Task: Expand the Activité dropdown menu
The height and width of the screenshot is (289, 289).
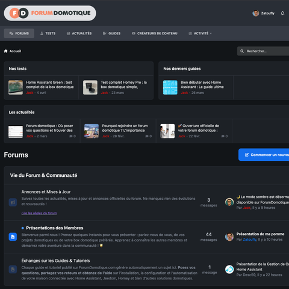Action: coord(200,33)
